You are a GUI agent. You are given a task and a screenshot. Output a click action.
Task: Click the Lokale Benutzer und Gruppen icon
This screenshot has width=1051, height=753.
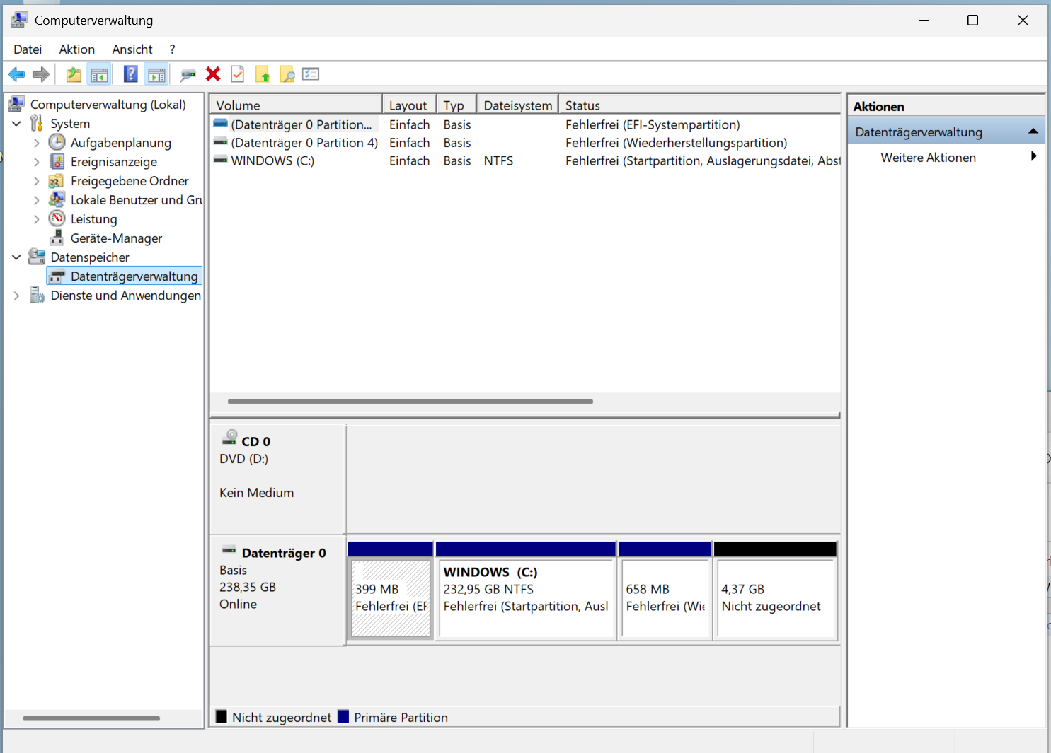57,199
